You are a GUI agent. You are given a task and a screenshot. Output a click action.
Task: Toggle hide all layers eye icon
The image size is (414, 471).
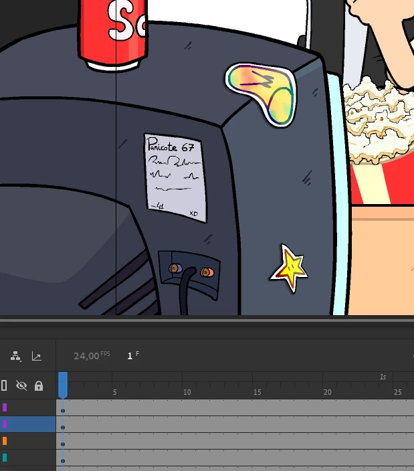[21, 385]
